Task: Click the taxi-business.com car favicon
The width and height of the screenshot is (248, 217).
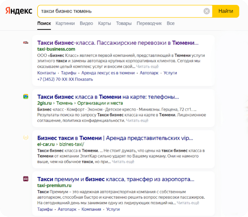Action: click(26, 43)
